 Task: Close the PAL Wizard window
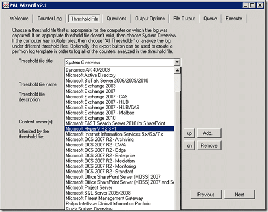tap(260, 5)
